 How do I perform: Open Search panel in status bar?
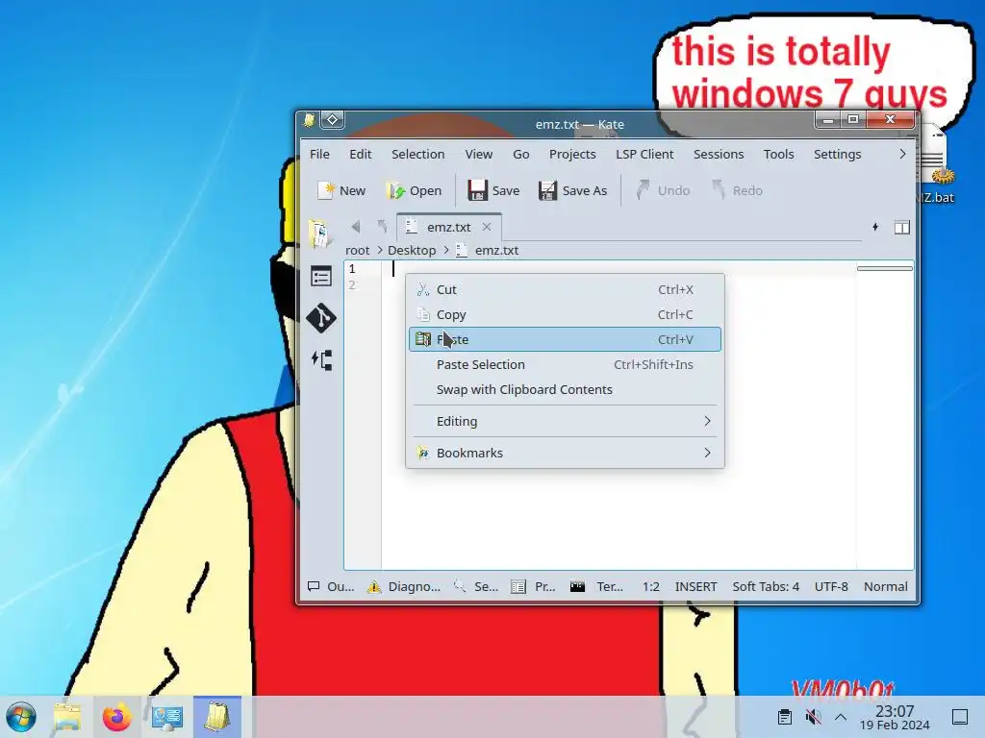(x=476, y=586)
